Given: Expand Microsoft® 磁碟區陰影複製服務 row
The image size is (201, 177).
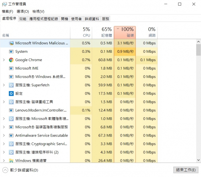Looking at the screenshot, I should [4, 127].
